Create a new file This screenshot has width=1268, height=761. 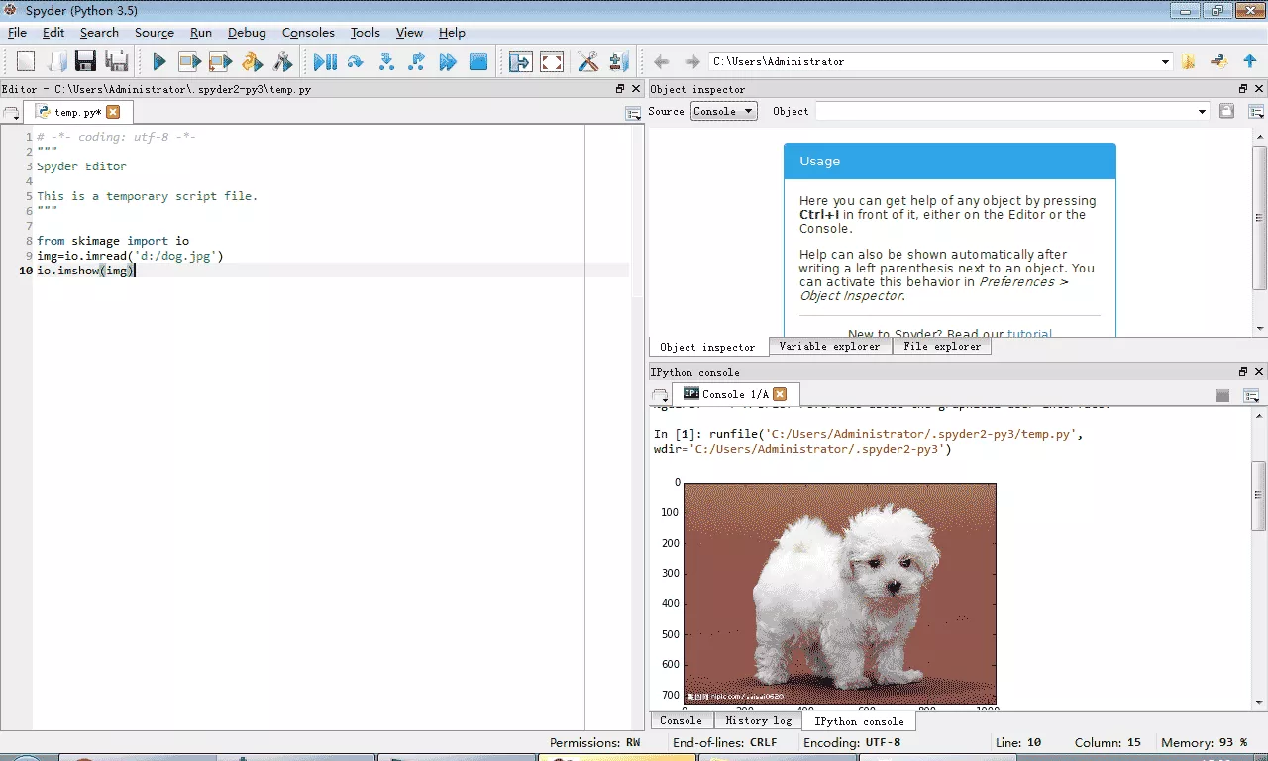[25, 61]
